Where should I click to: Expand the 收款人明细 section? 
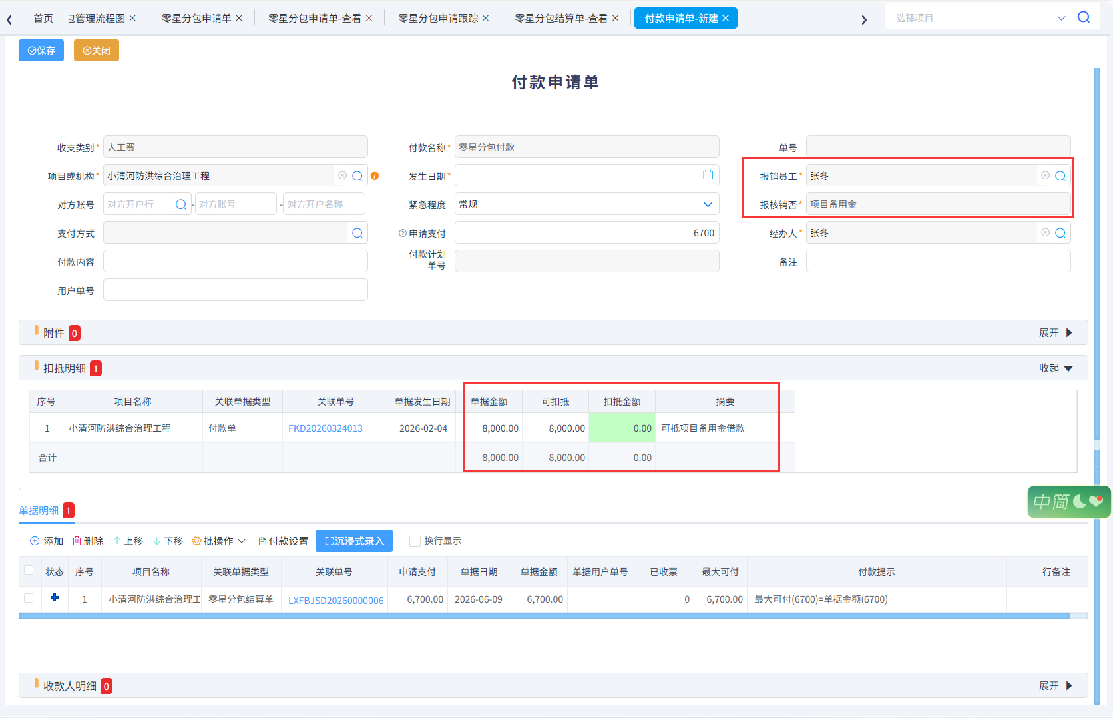[x=1056, y=685]
